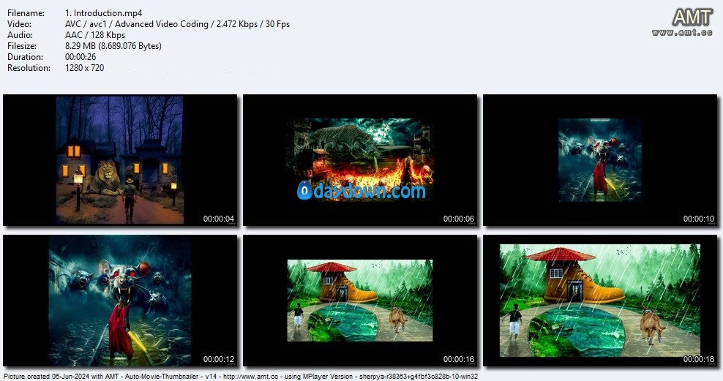Open the boot house thumbnail at 00:00:16
723x381 pixels.
tap(360, 301)
